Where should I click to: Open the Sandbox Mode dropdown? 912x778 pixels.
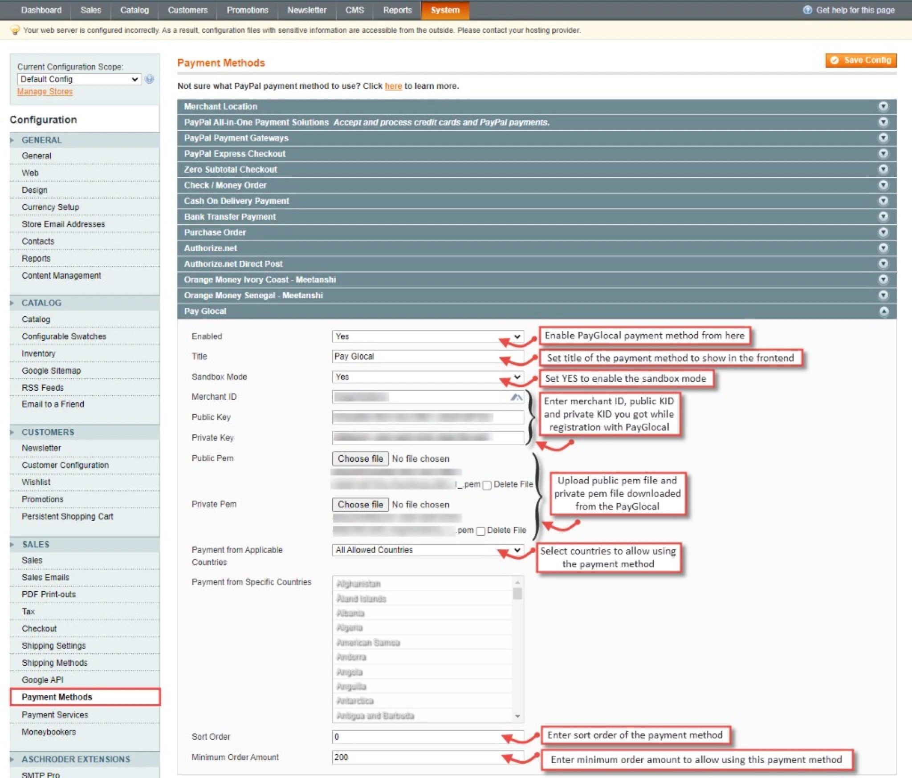[428, 377]
